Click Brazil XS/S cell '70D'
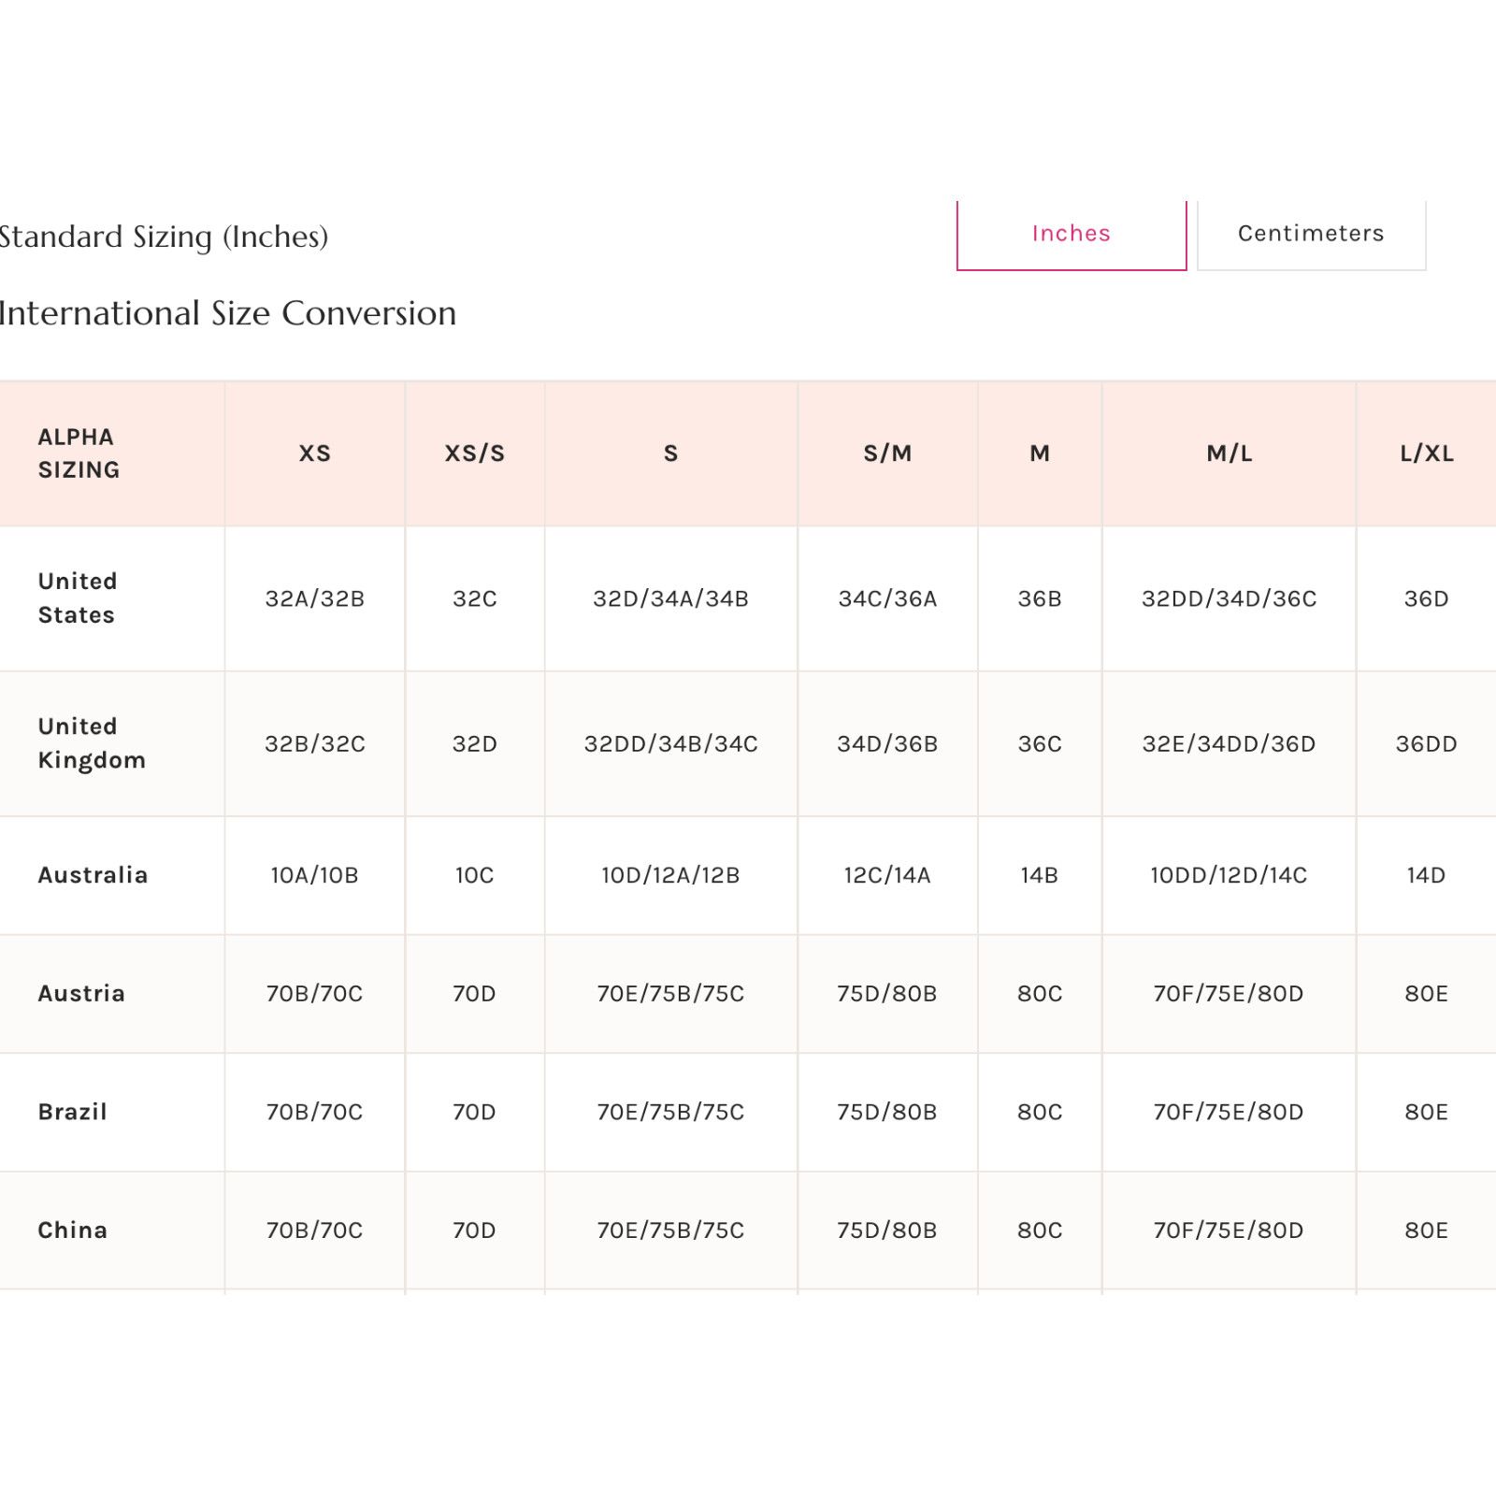 click(x=475, y=1113)
